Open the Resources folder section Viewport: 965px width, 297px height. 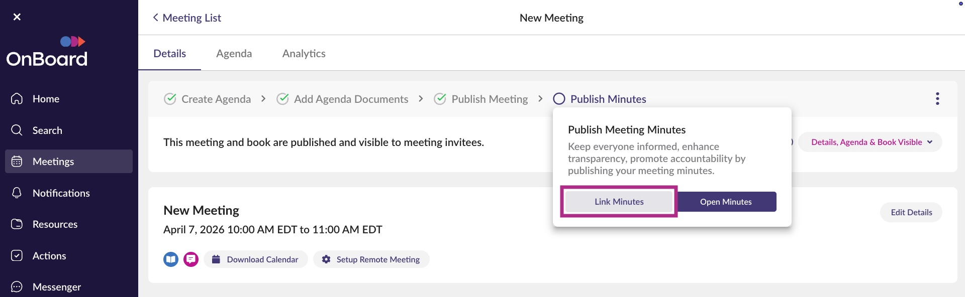(55, 224)
